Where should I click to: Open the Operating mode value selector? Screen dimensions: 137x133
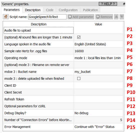98,58
